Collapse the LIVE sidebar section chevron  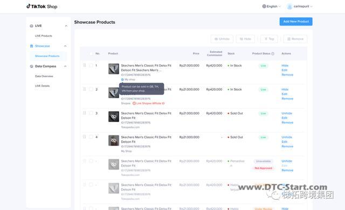pyautogui.click(x=66, y=26)
